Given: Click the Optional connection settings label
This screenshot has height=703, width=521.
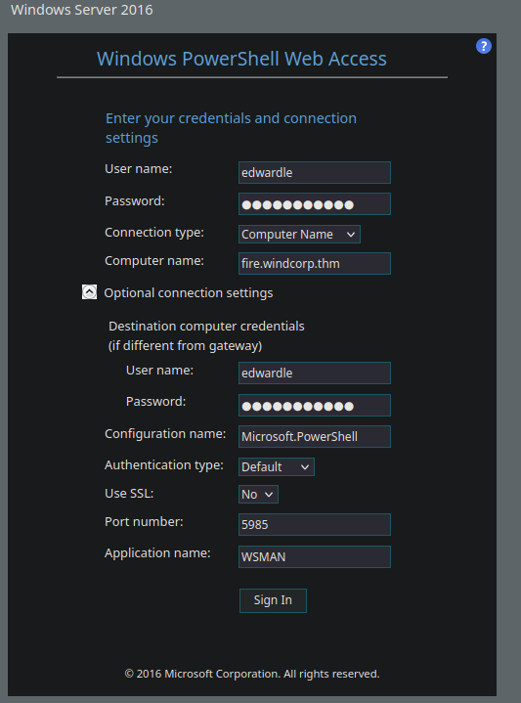Looking at the screenshot, I should (x=189, y=292).
